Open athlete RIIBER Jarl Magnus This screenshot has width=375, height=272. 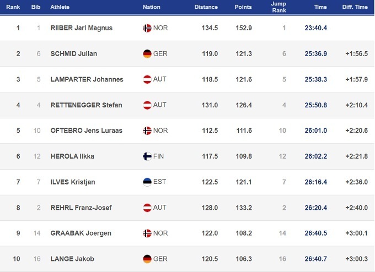point(81,28)
